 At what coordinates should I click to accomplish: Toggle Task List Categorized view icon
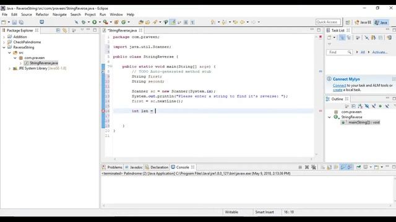click(342, 38)
